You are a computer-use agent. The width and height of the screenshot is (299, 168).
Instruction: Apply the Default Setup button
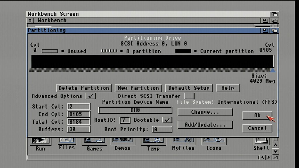pyautogui.click(x=189, y=88)
